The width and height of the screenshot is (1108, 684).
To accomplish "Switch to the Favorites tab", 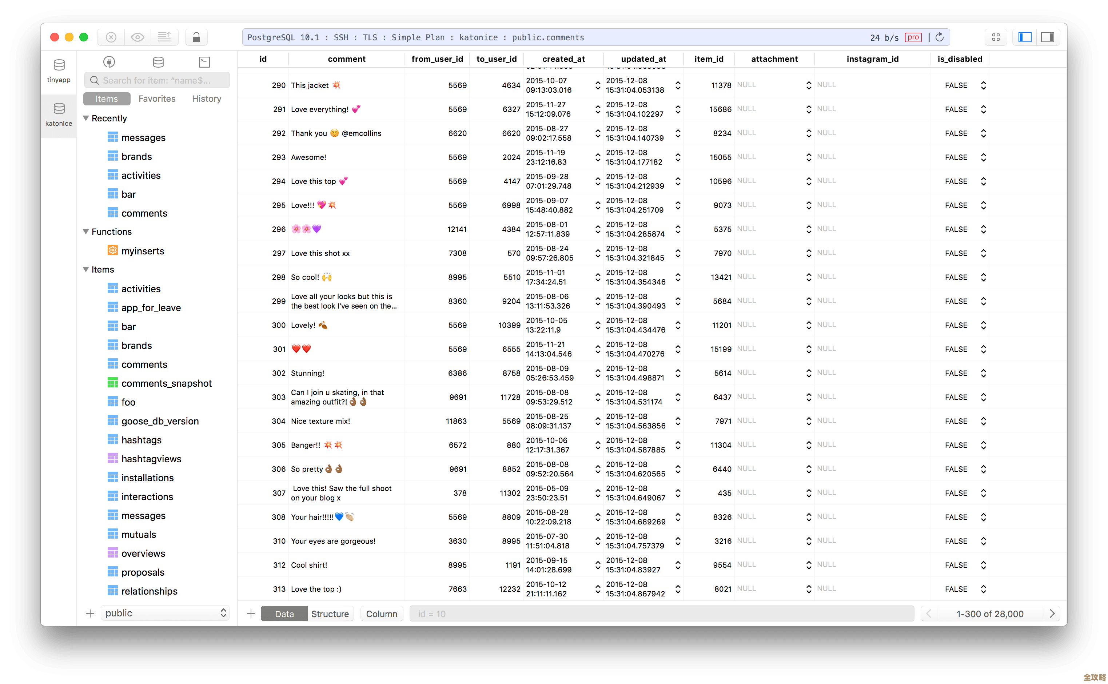I will click(x=157, y=98).
